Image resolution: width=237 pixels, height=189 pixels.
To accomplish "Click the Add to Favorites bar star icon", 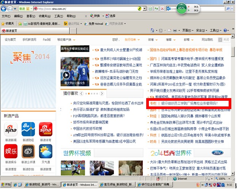I will pos(20,23).
